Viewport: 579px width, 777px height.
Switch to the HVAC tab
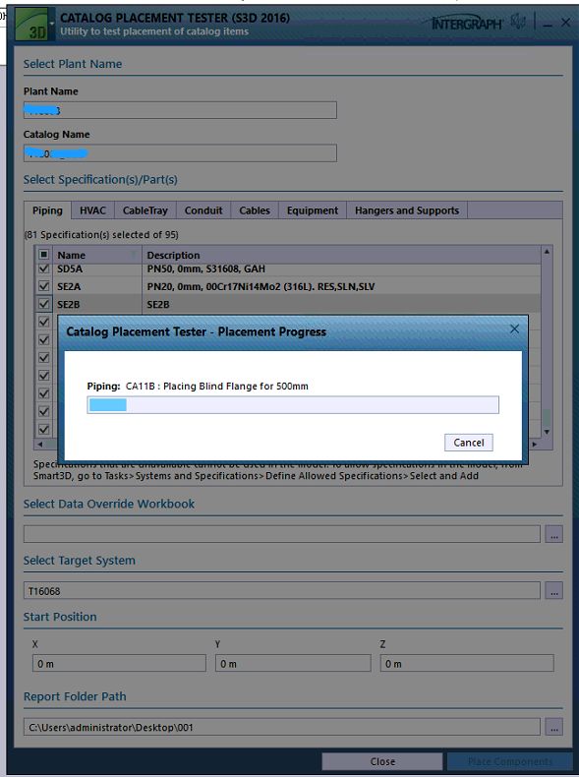(x=92, y=210)
